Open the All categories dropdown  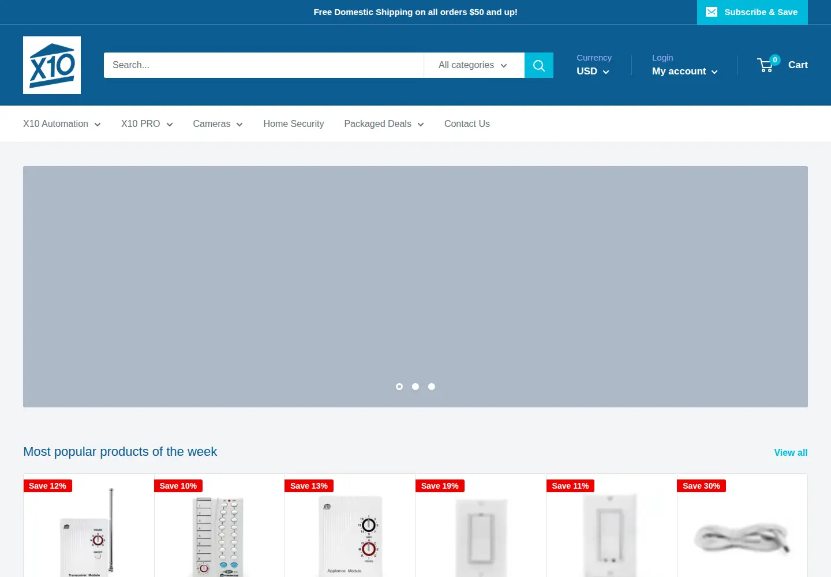tap(474, 65)
